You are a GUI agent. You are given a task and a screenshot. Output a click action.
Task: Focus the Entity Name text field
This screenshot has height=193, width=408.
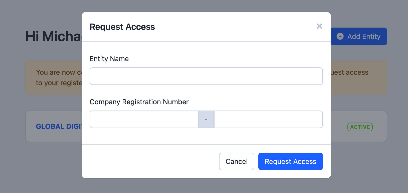click(206, 76)
